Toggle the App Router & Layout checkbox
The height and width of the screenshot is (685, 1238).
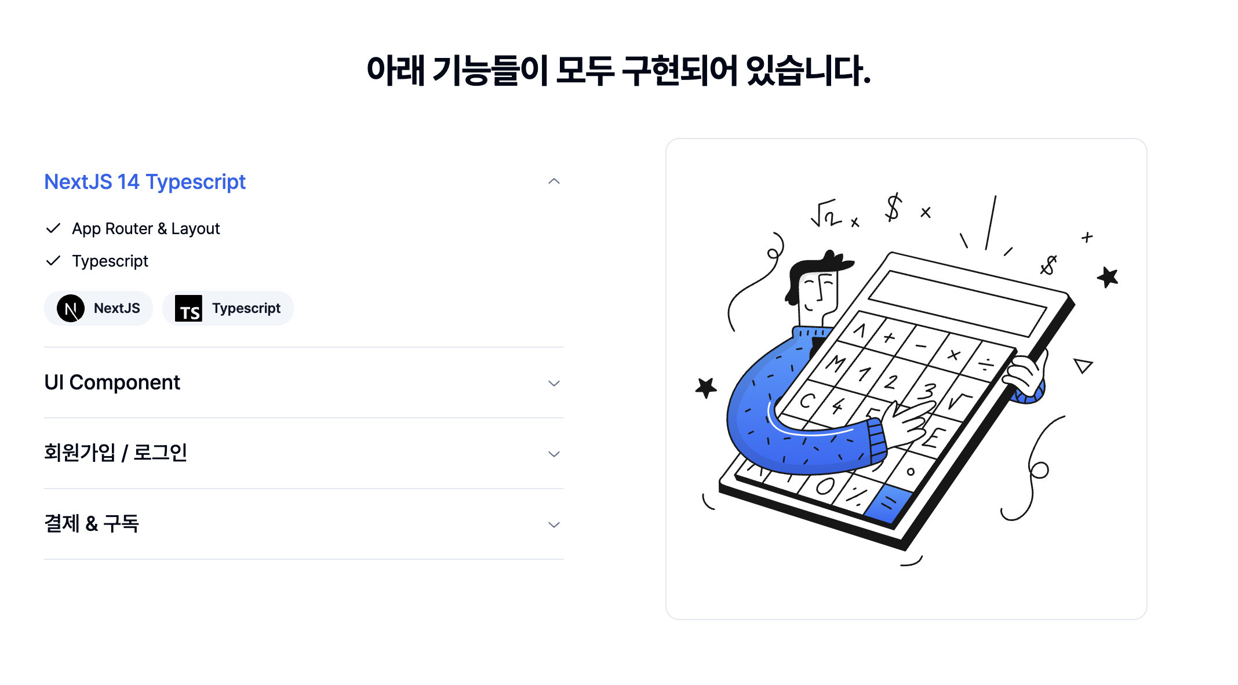click(x=52, y=228)
